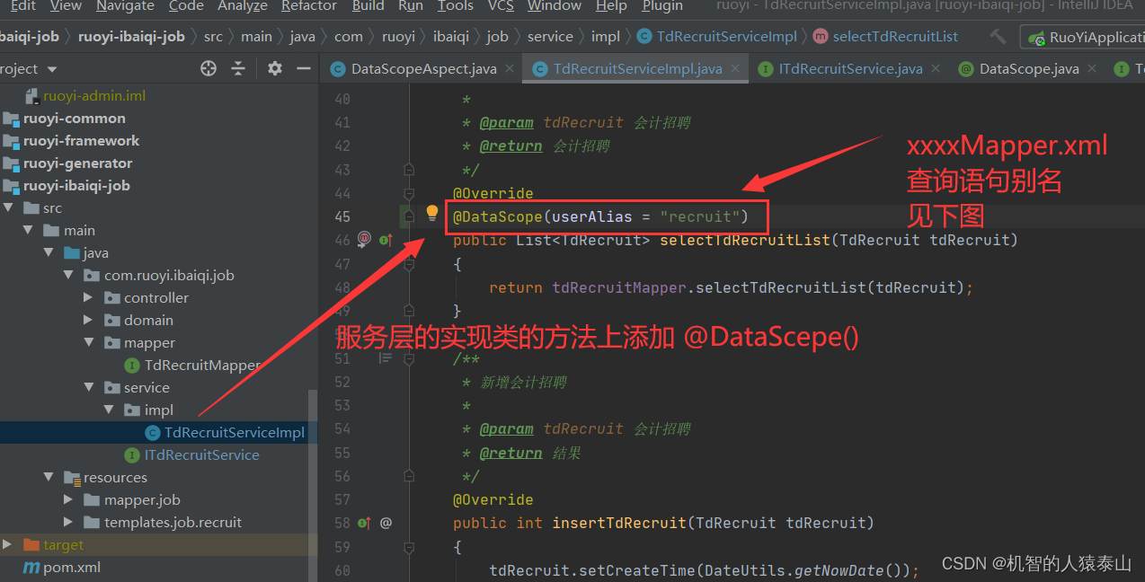This screenshot has height=582, width=1145.
Task: Toggle code fold marker on line 45
Action: pos(409,216)
